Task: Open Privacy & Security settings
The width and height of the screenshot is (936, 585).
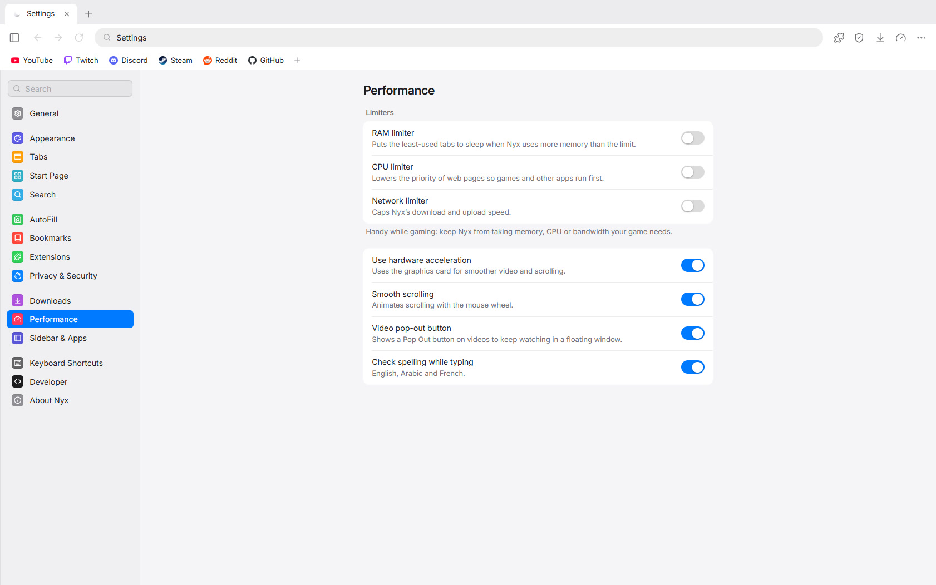Action: 70,276
